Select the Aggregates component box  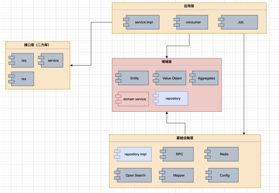[x=204, y=78]
